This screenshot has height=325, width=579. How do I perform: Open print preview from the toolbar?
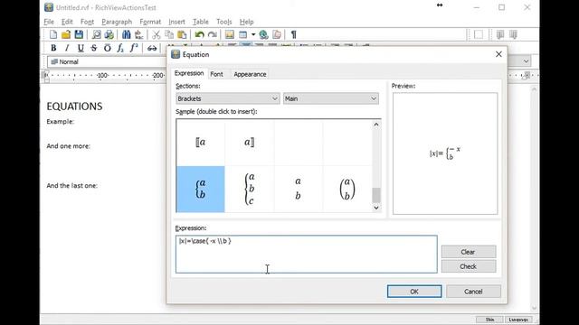coord(97,34)
